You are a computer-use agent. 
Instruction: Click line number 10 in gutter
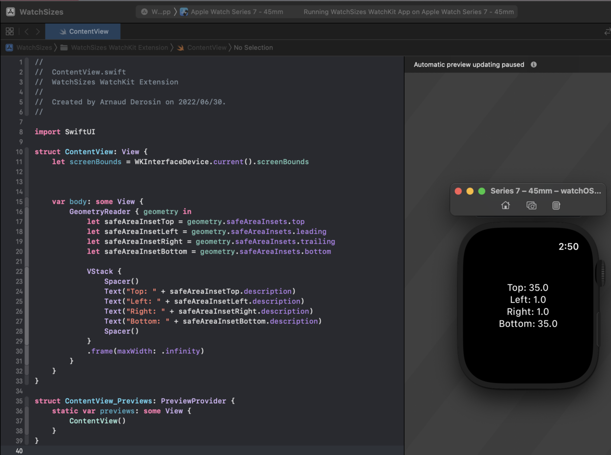coord(19,152)
